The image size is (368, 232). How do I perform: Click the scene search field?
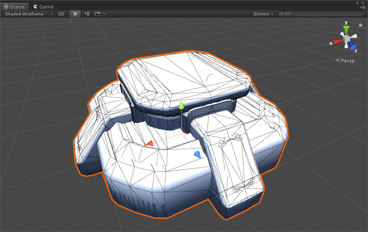(321, 14)
